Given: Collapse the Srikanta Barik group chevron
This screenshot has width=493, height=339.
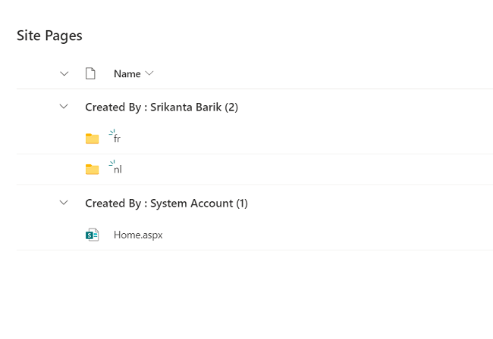Looking at the screenshot, I should click(64, 107).
